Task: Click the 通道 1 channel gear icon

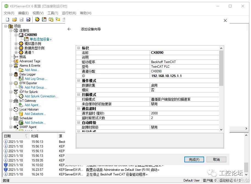Action: [x=21, y=52]
